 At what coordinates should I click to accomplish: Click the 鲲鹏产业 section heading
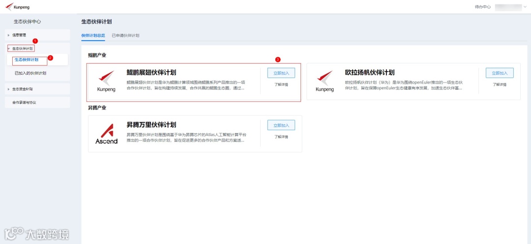[x=97, y=55]
